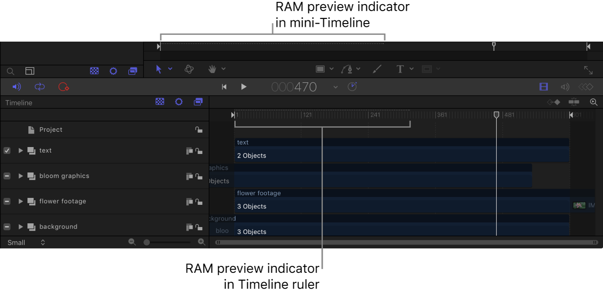Viewport: 603px width, 295px height.
Task: Expand the flower footage group
Action: (x=20, y=201)
